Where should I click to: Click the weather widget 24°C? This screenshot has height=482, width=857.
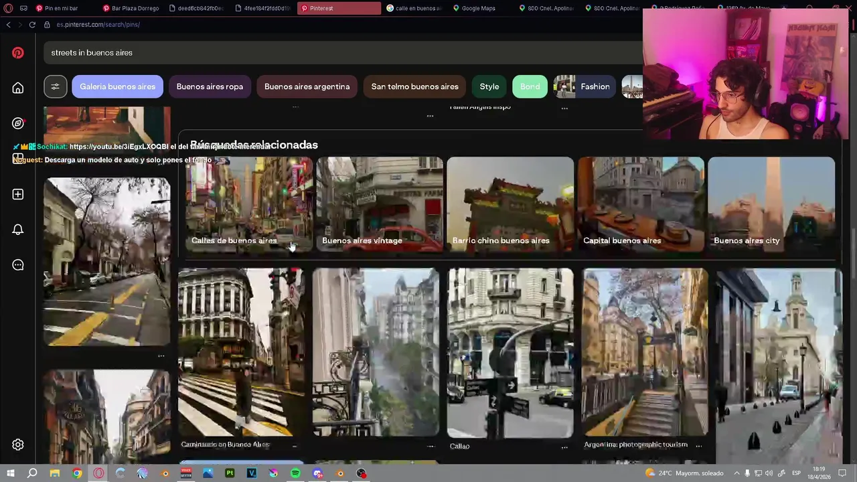point(684,473)
